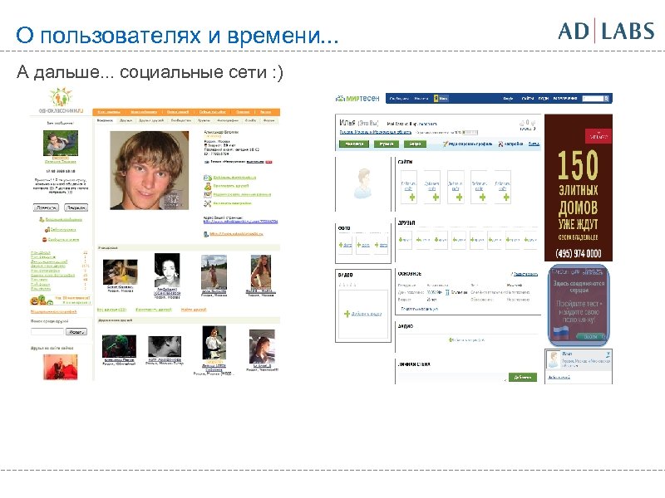Click the AD LABS logo on the slide
The height and width of the screenshot is (498, 665).
[606, 31]
